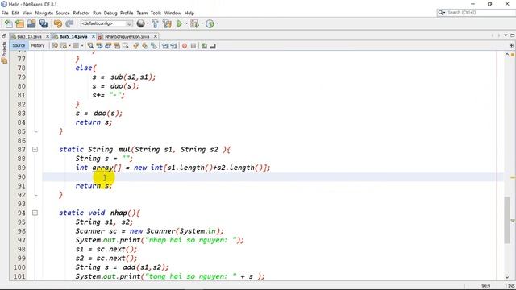Image resolution: width=516 pixels, height=290 pixels.
Task: Show opened documents list arrow
Action: [x=506, y=35]
